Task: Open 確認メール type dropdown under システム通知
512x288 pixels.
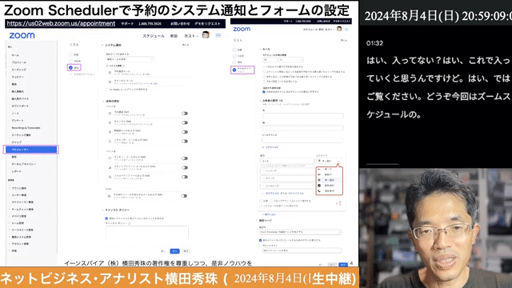Action: (x=130, y=59)
